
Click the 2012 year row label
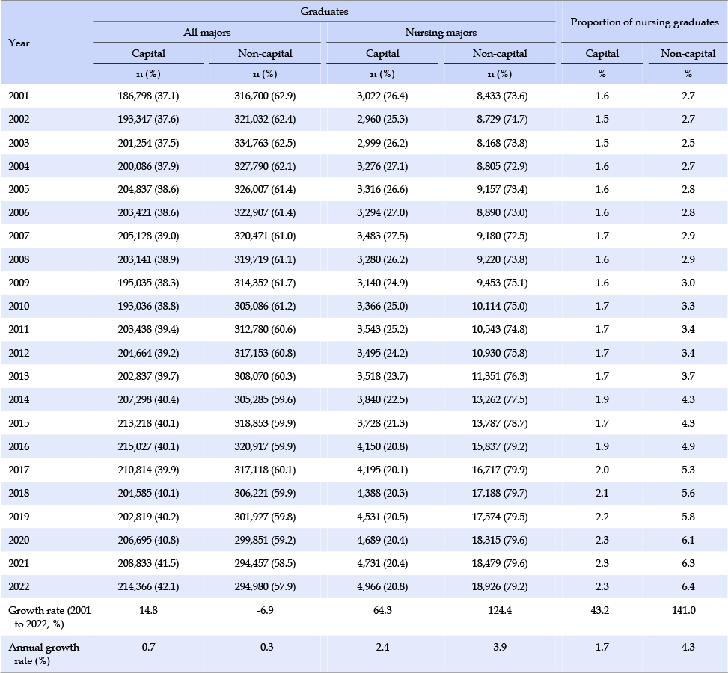click(x=19, y=353)
